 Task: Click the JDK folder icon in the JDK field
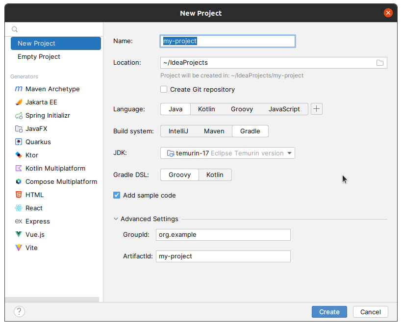(x=171, y=153)
